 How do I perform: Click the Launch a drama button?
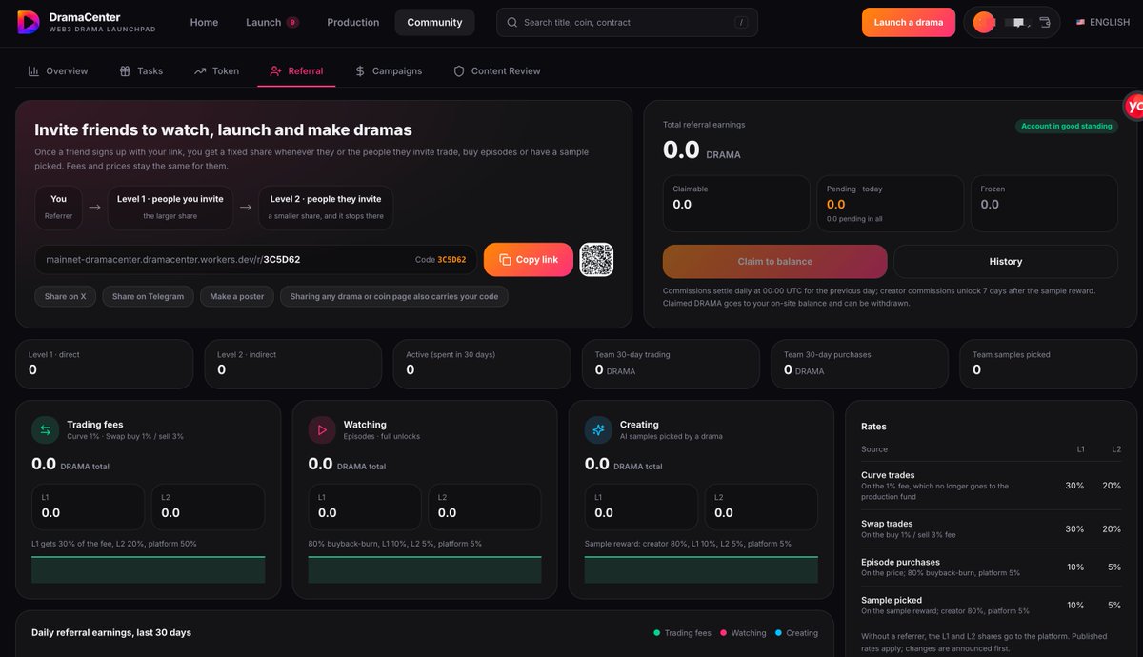(x=909, y=22)
